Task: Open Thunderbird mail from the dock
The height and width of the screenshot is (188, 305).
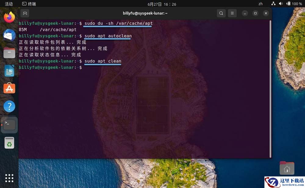Action: (x=9, y=35)
